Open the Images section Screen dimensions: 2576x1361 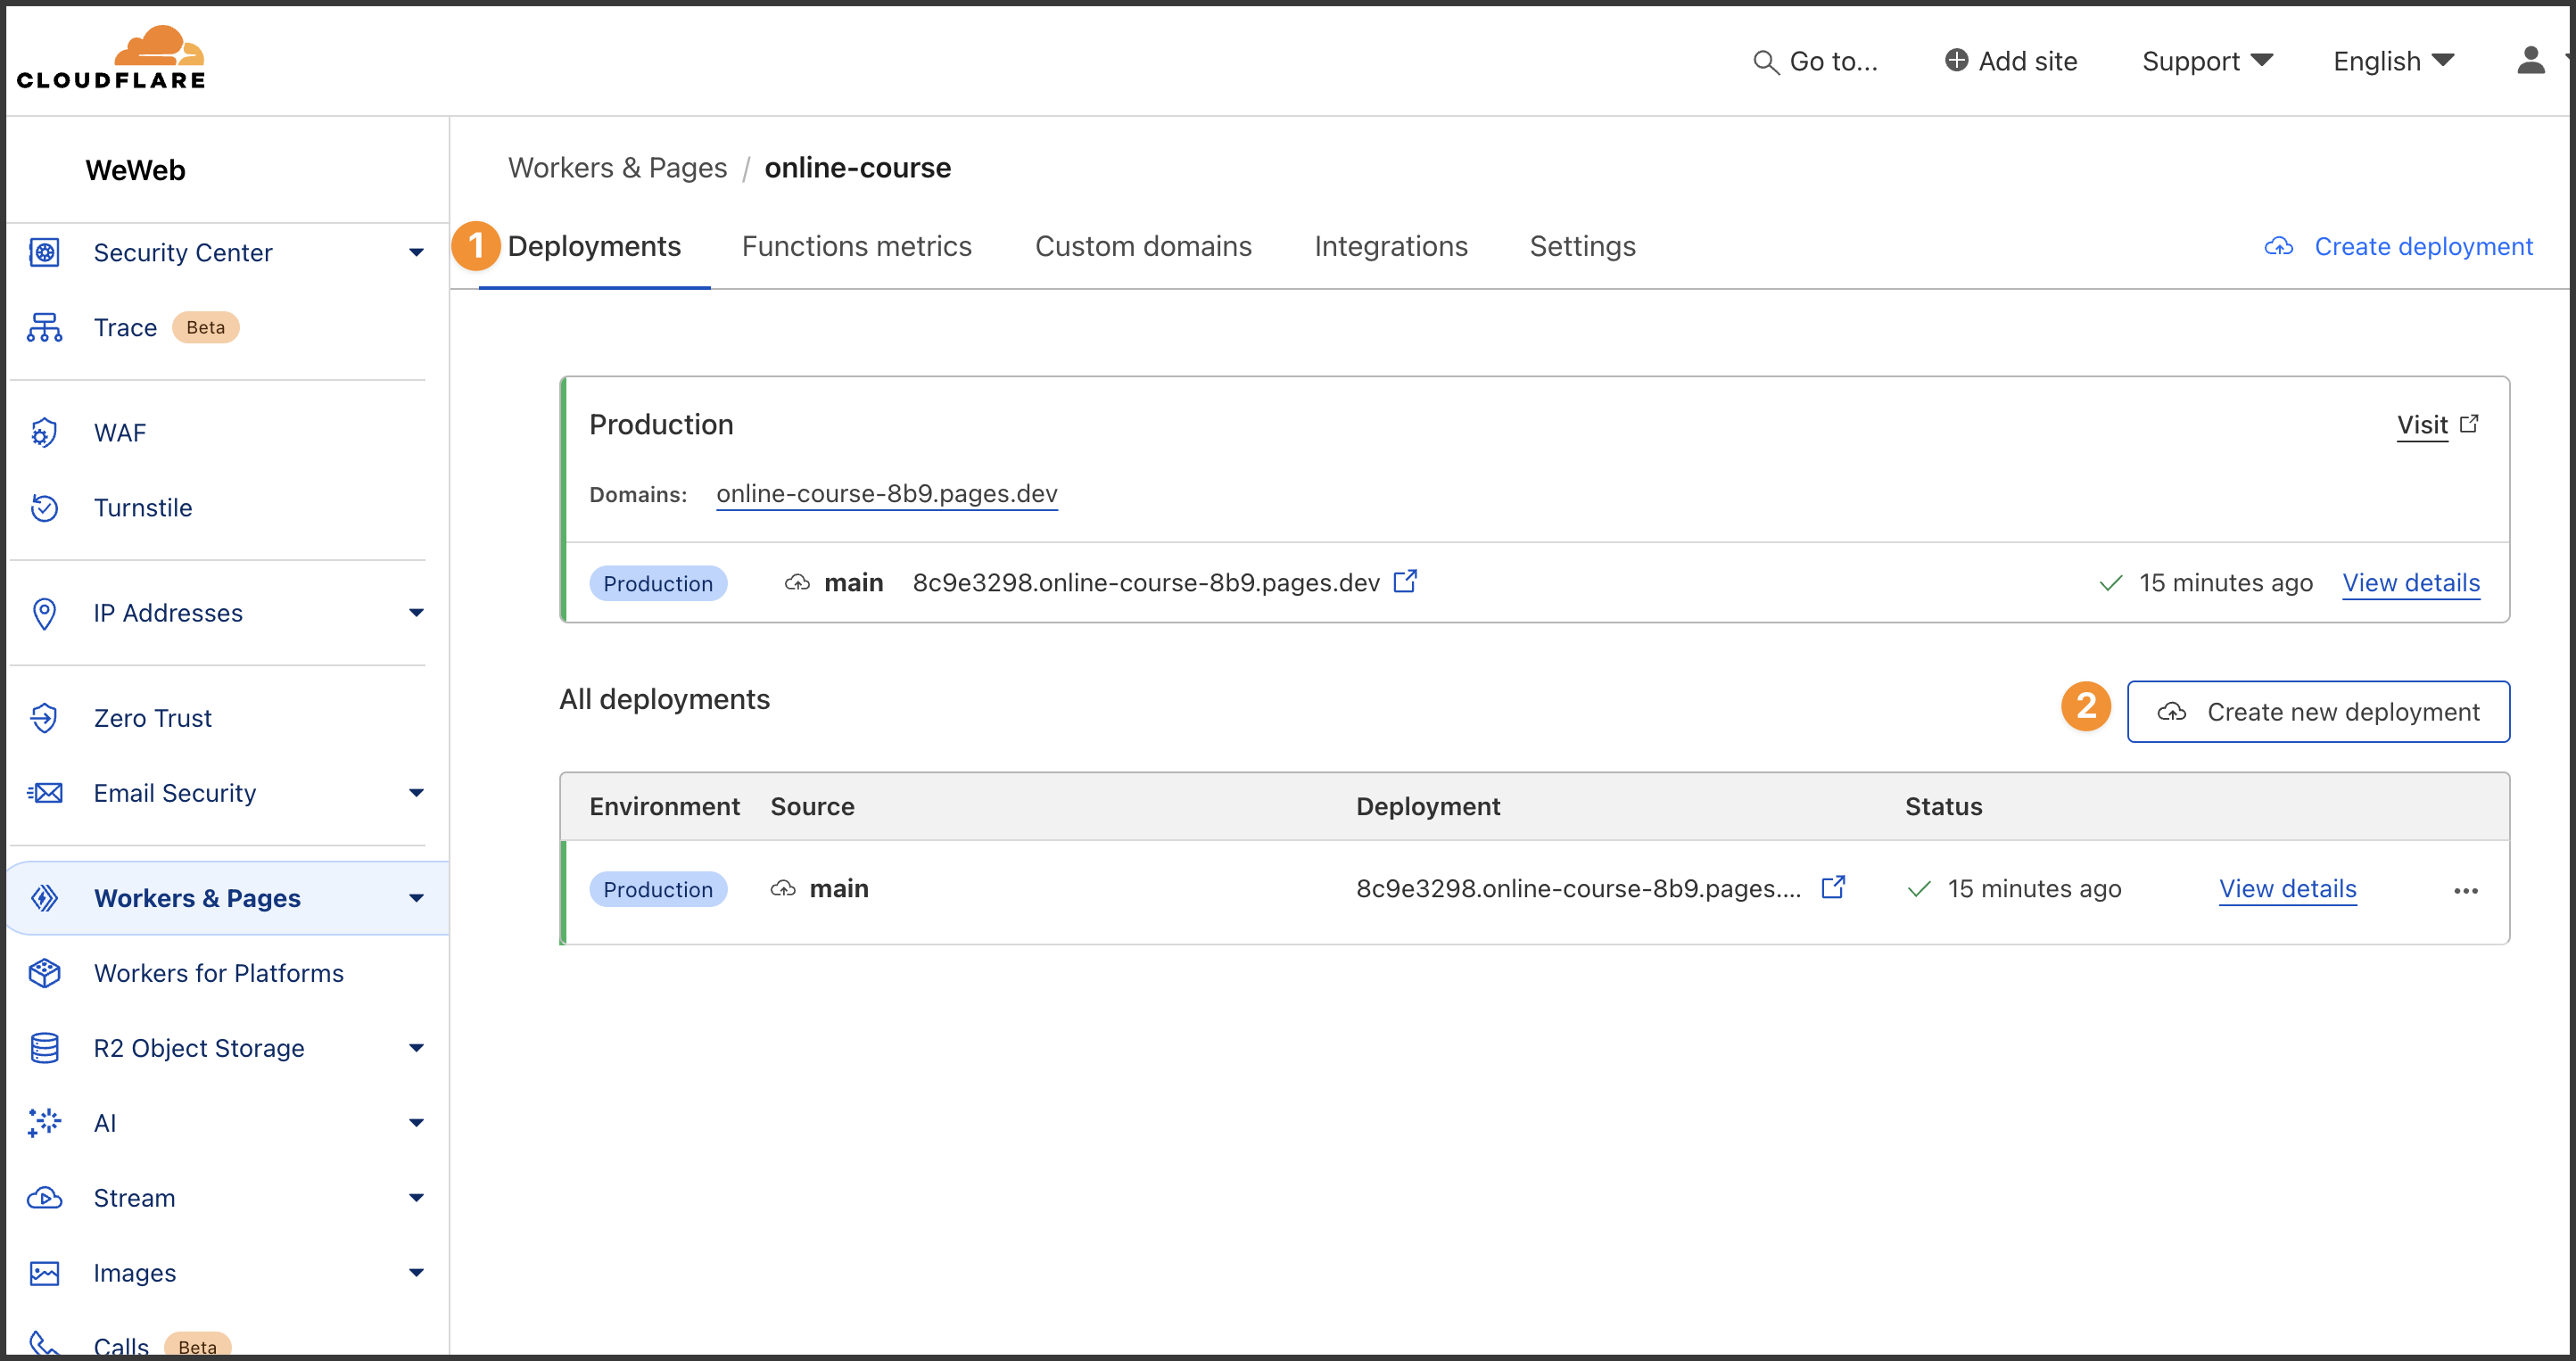(135, 1272)
